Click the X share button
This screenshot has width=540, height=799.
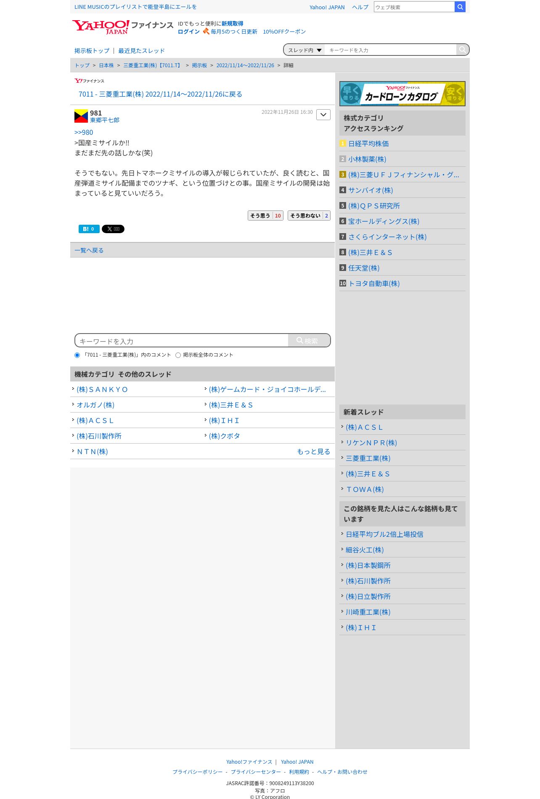click(113, 229)
